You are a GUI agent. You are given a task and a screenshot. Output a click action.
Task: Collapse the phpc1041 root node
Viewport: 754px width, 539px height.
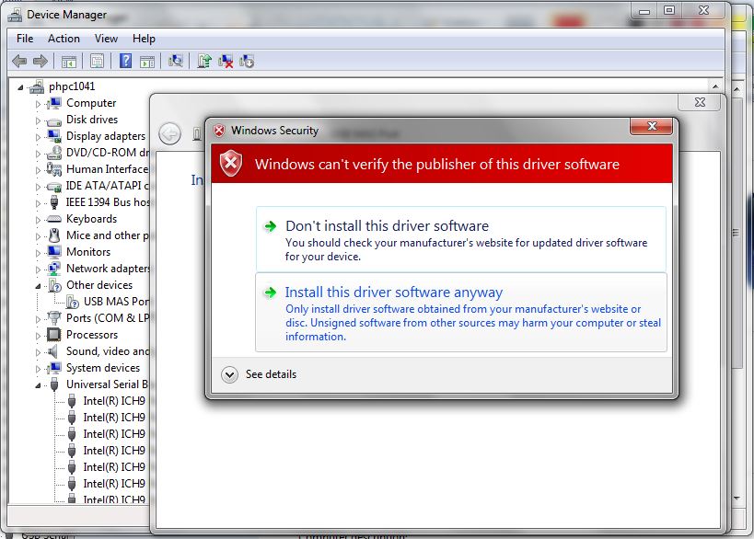coord(20,87)
